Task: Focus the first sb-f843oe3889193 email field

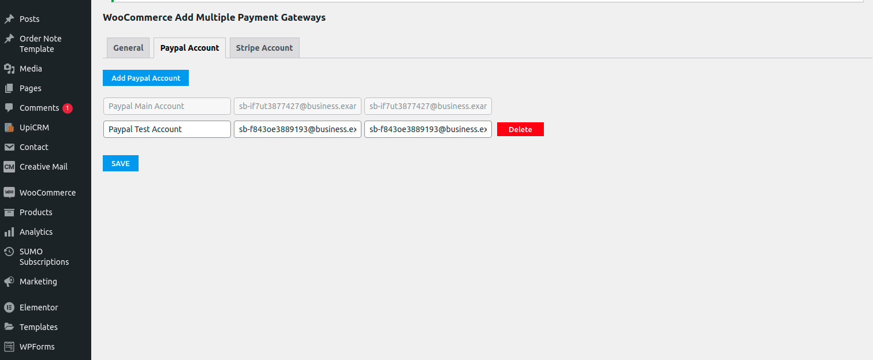Action: pos(297,129)
